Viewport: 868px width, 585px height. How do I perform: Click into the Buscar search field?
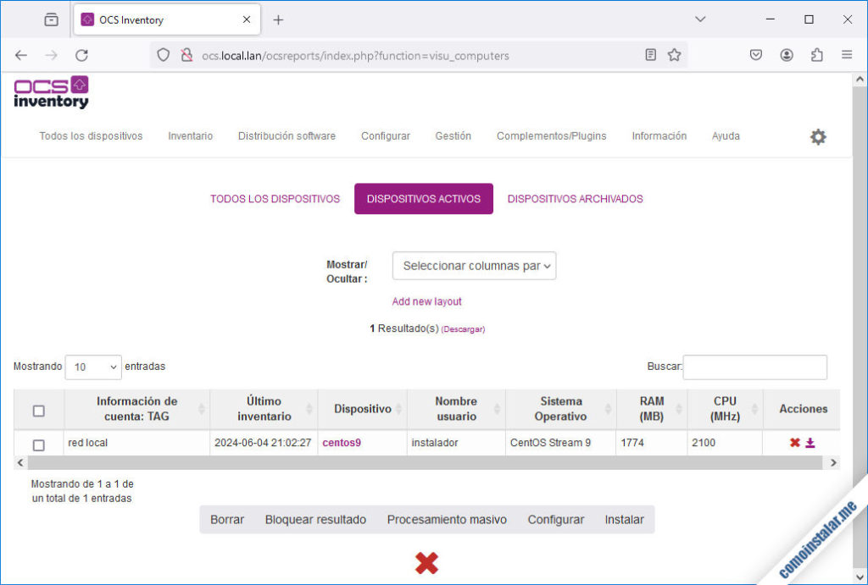[x=755, y=367]
